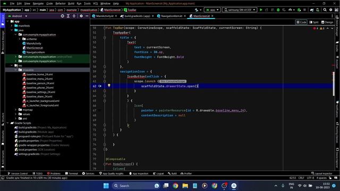Screen dimensions: 340x191
Task: Open Project panel options gear
Action: (x=81, y=16)
